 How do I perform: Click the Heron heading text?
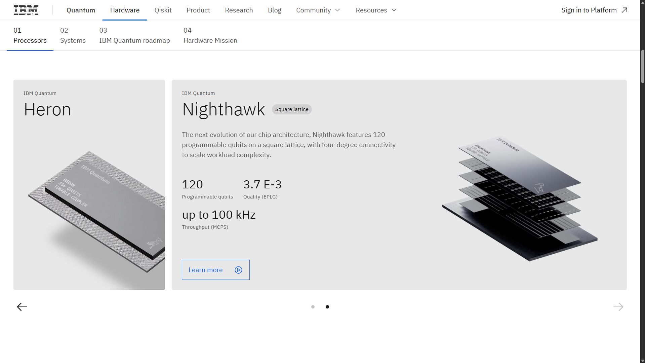pyautogui.click(x=47, y=109)
